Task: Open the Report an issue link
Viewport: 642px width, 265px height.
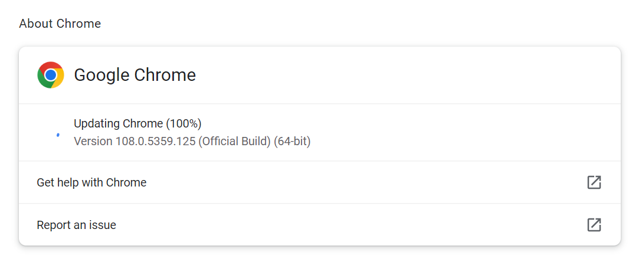Action: click(x=76, y=225)
